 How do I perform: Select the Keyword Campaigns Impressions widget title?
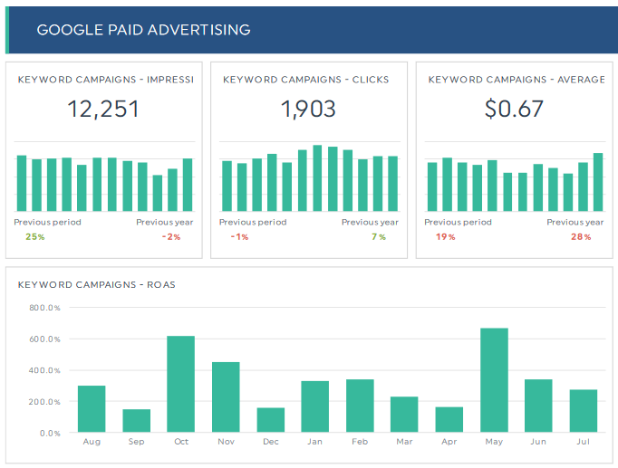pos(106,80)
